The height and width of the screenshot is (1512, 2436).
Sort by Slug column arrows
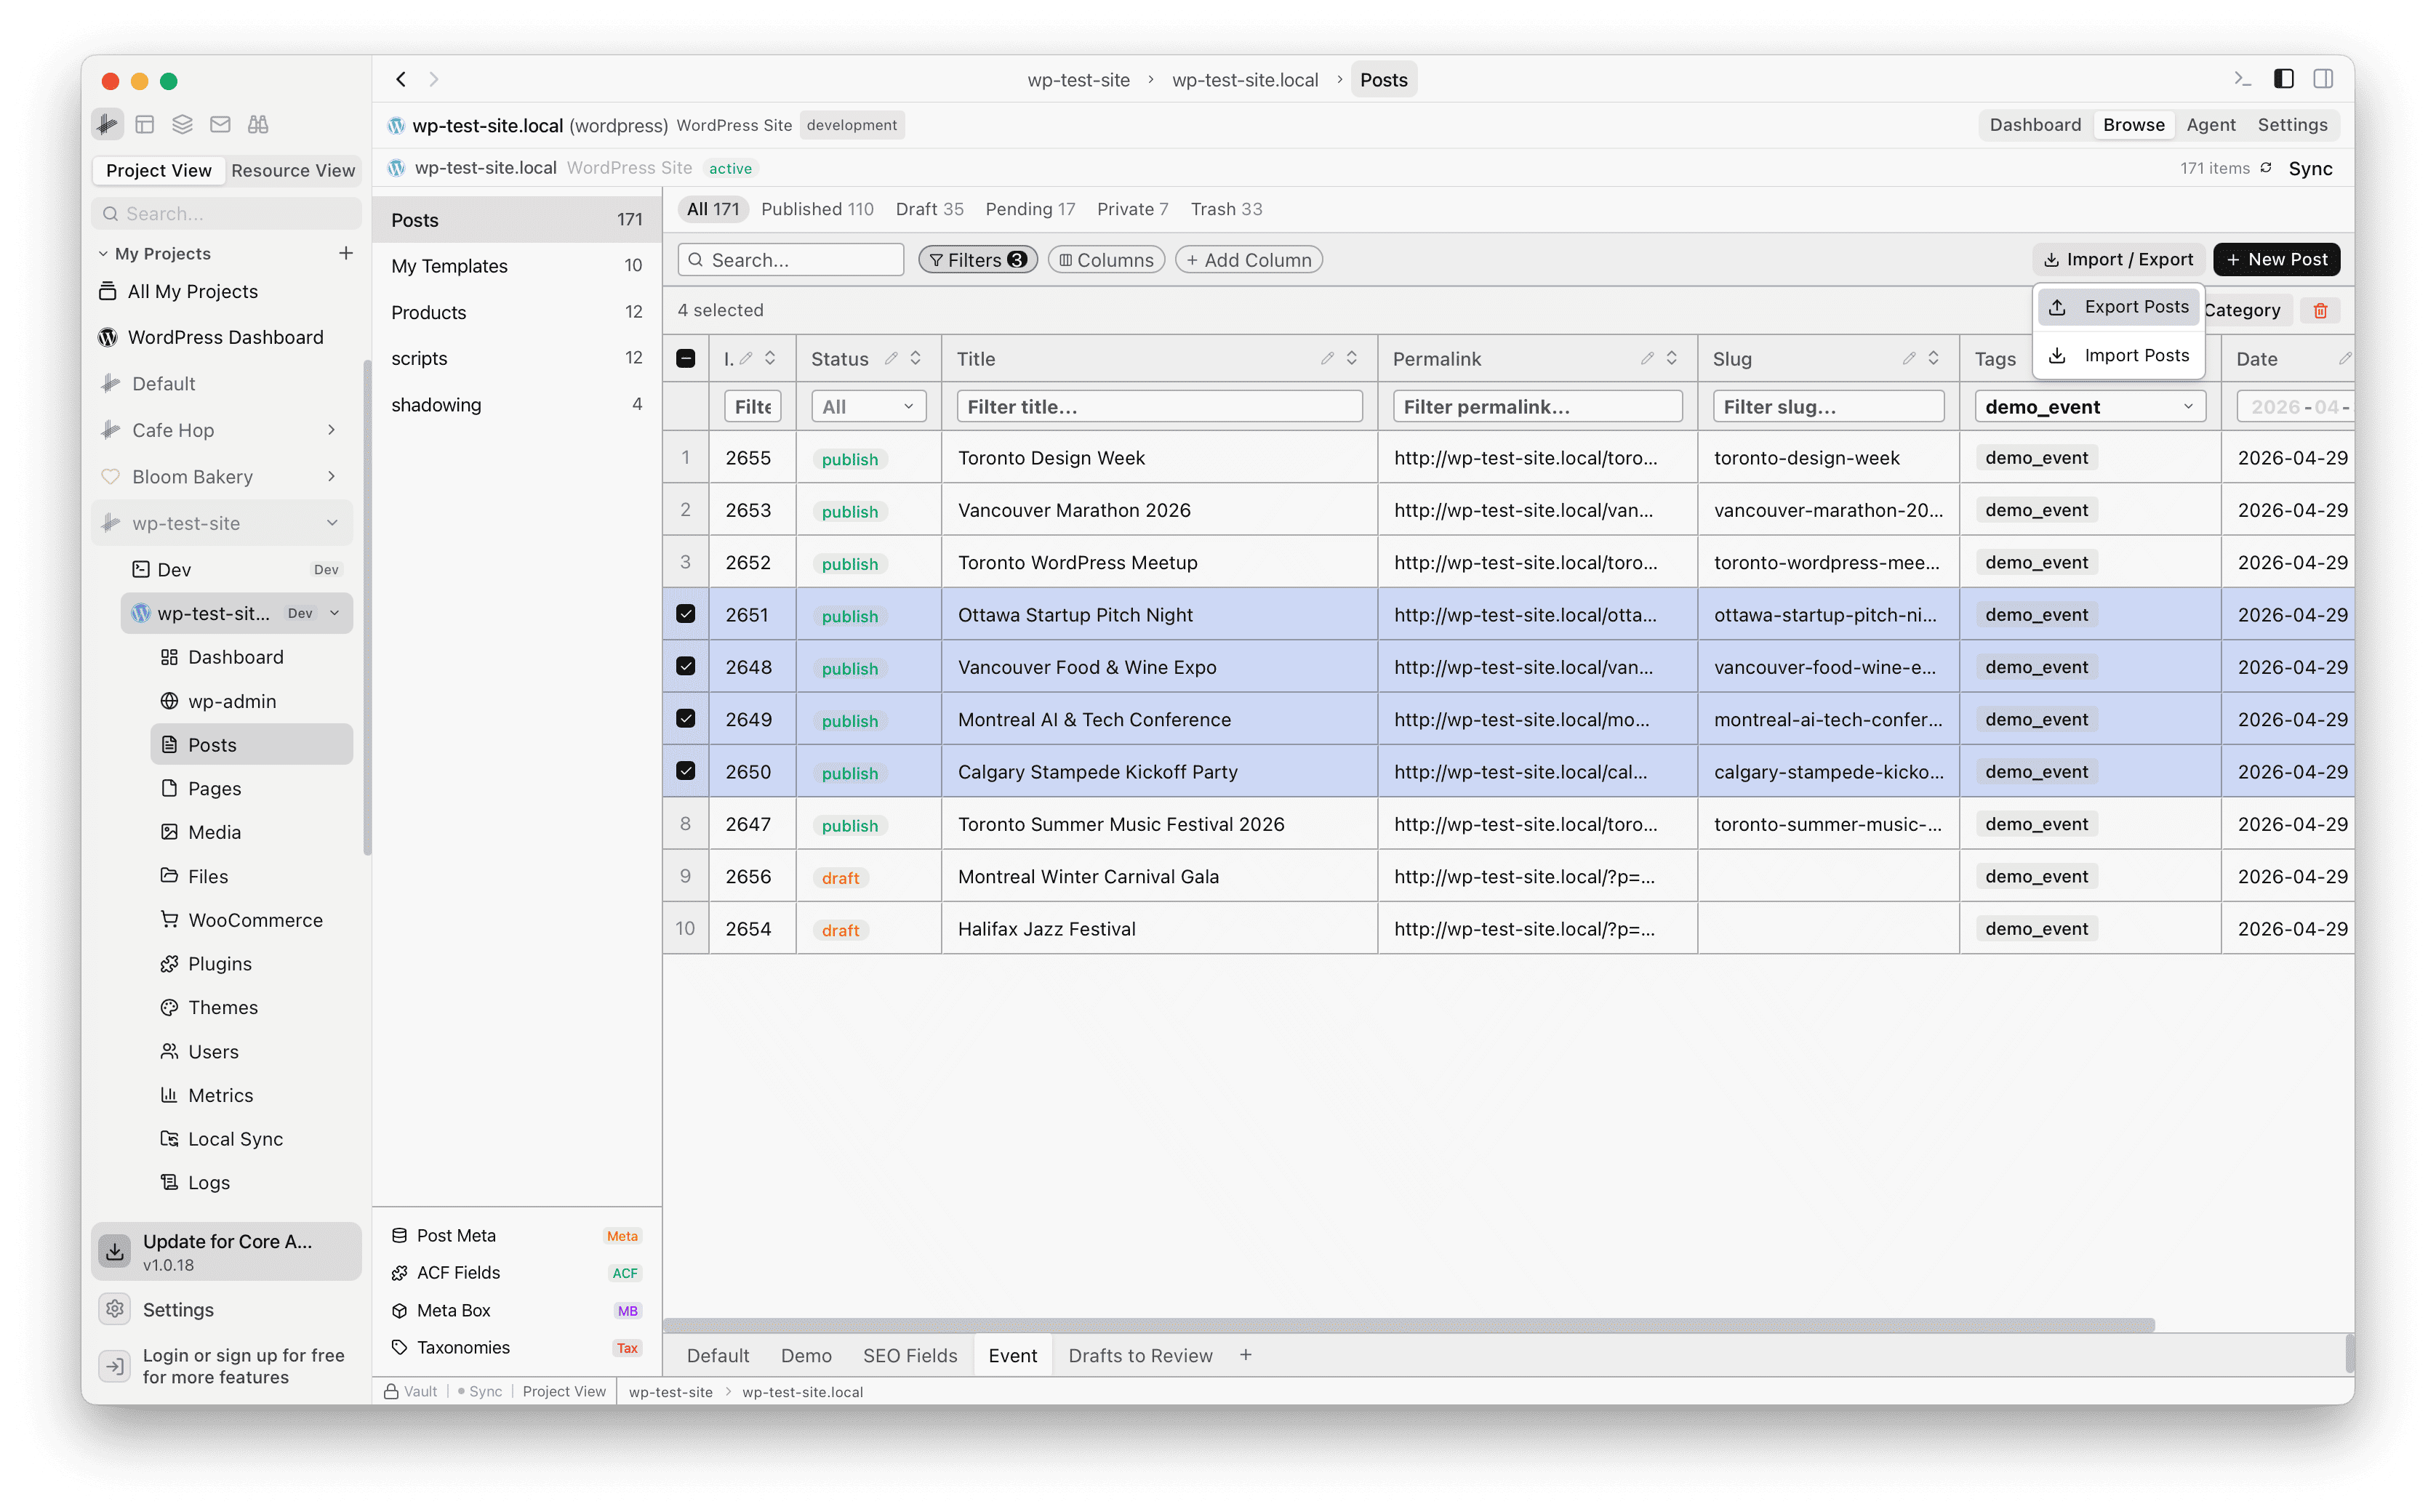(x=1933, y=358)
